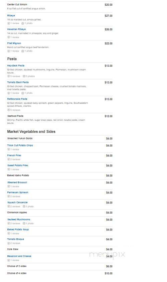View the 5 photos icon under Haystack Pasta
167x282 pixels.
coord(24,76)
